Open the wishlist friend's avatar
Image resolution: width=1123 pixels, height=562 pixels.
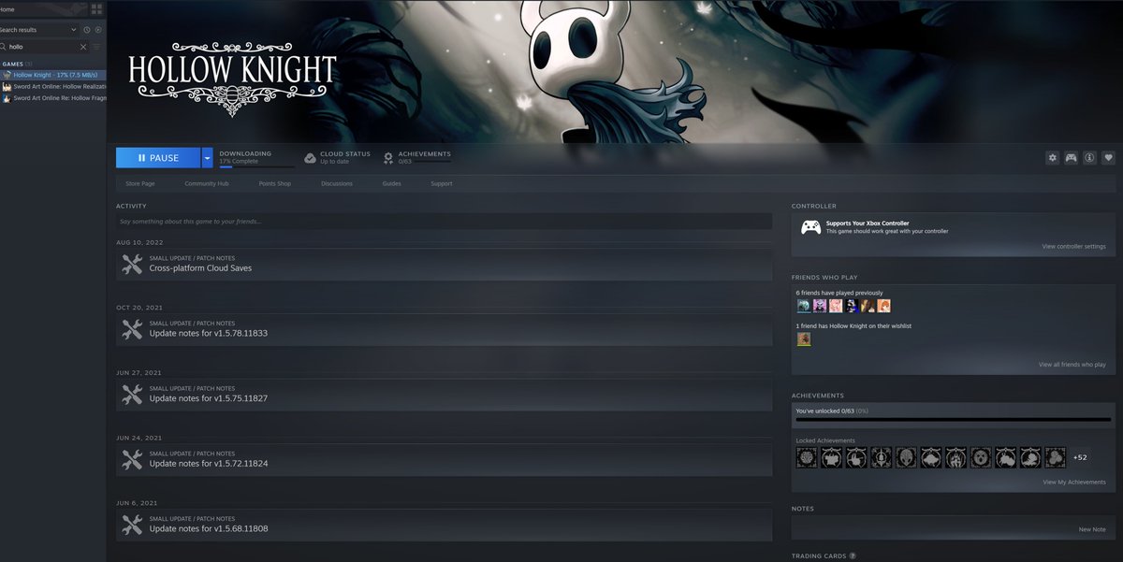[x=803, y=339]
